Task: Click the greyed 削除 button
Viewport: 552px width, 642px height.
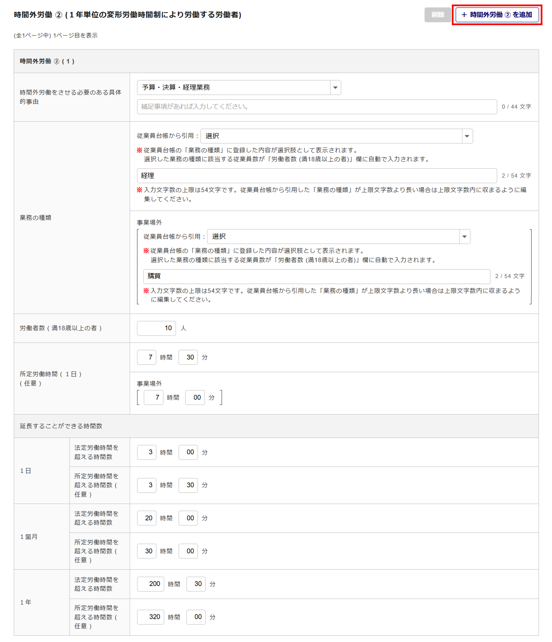Action: (x=437, y=15)
